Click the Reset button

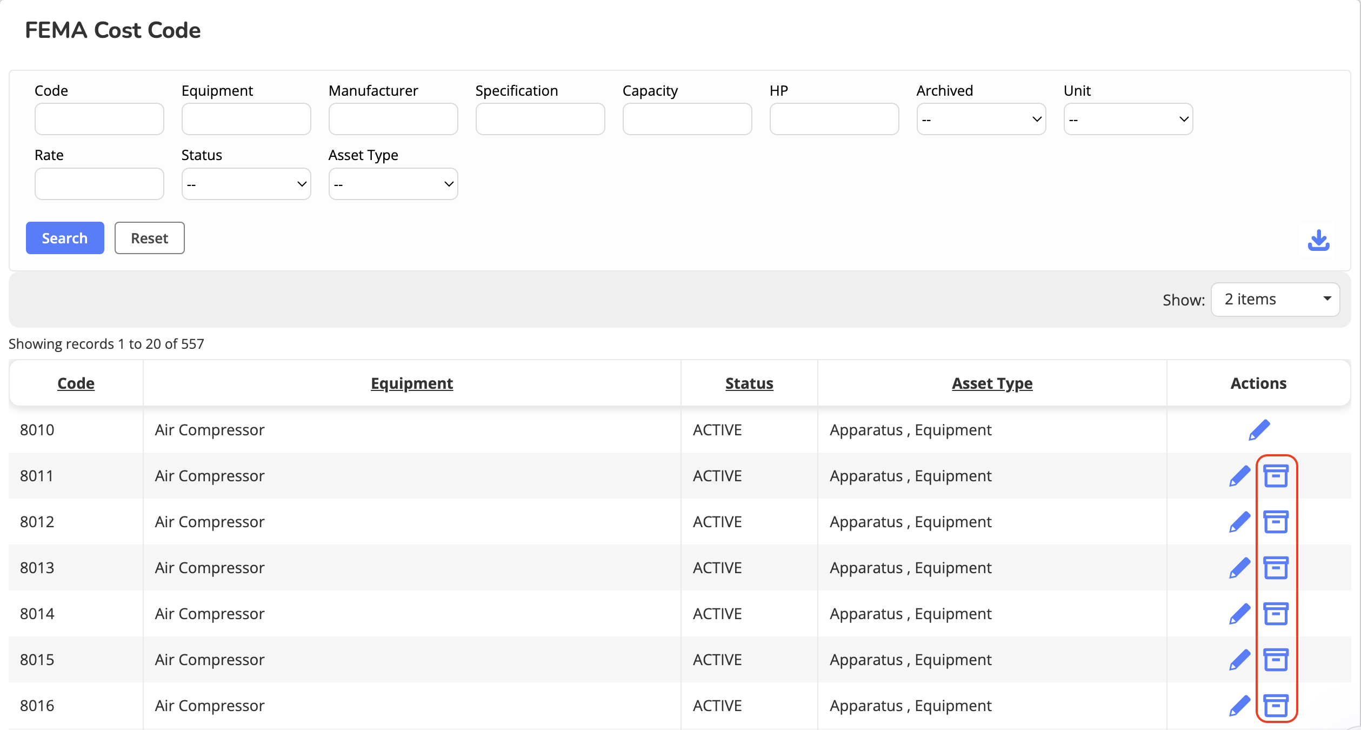tap(149, 238)
